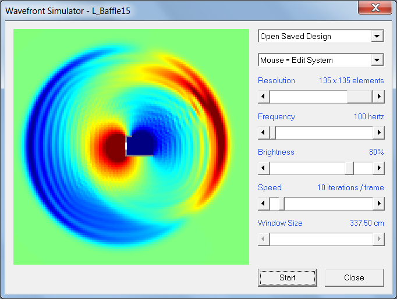Viewport: 397px width, 299px height.
Task: Click the Speed label
Action: pyautogui.click(x=270, y=187)
